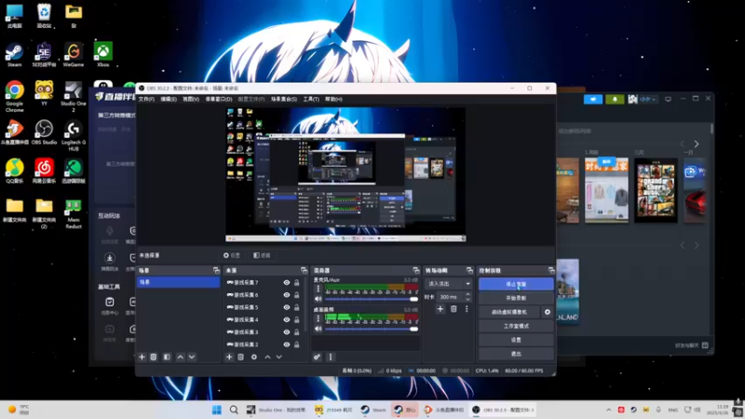745x419 pixels.
Task: Open 视图(V) menu in OBS
Action: (191, 100)
